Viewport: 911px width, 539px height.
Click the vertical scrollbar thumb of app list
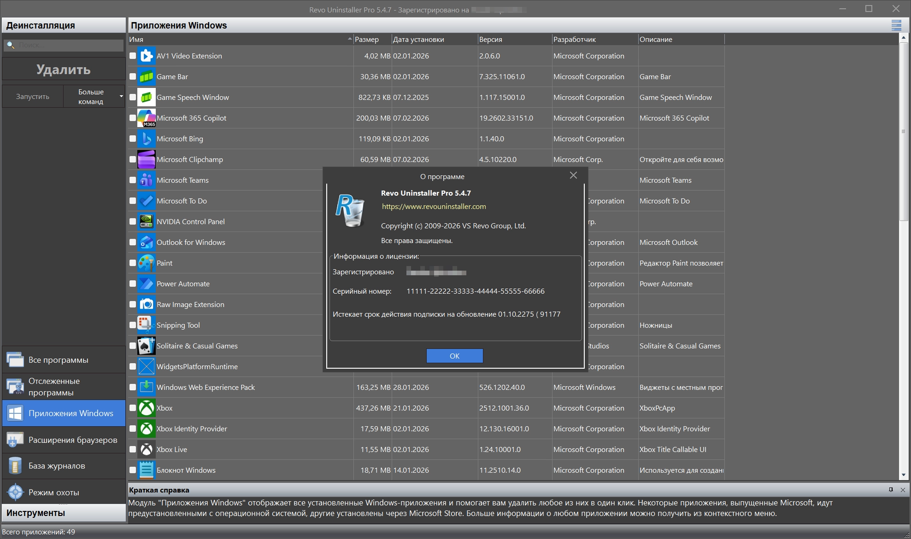(x=903, y=131)
